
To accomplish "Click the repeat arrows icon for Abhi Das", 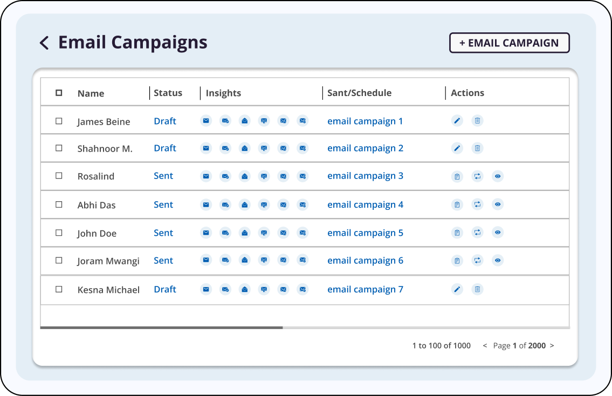I will click(477, 204).
